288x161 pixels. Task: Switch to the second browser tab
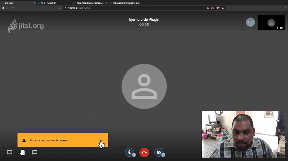point(54,3)
